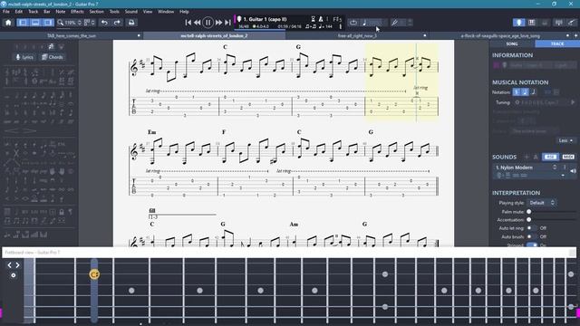Image resolution: width=580 pixels, height=326 pixels.
Task: Show the keyboard view panel
Action: (x=532, y=23)
